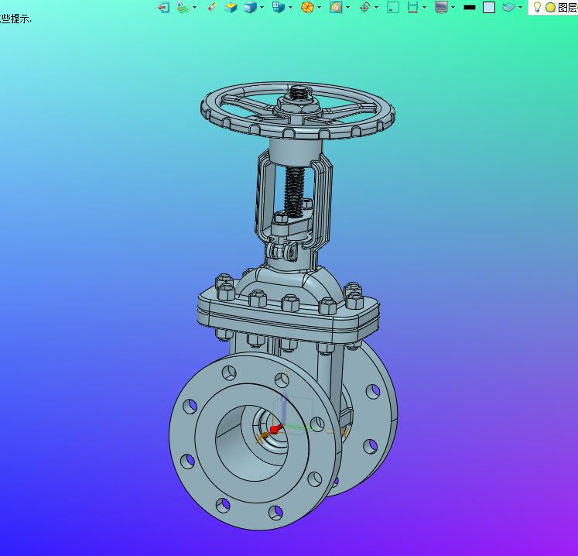
Task: Click the valve handwheel in the model
Action: (298, 111)
